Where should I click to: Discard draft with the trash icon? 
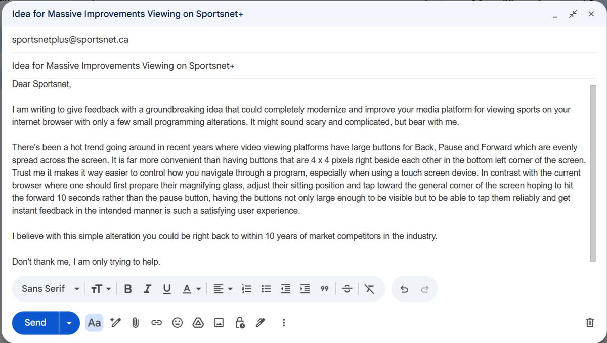(590, 322)
